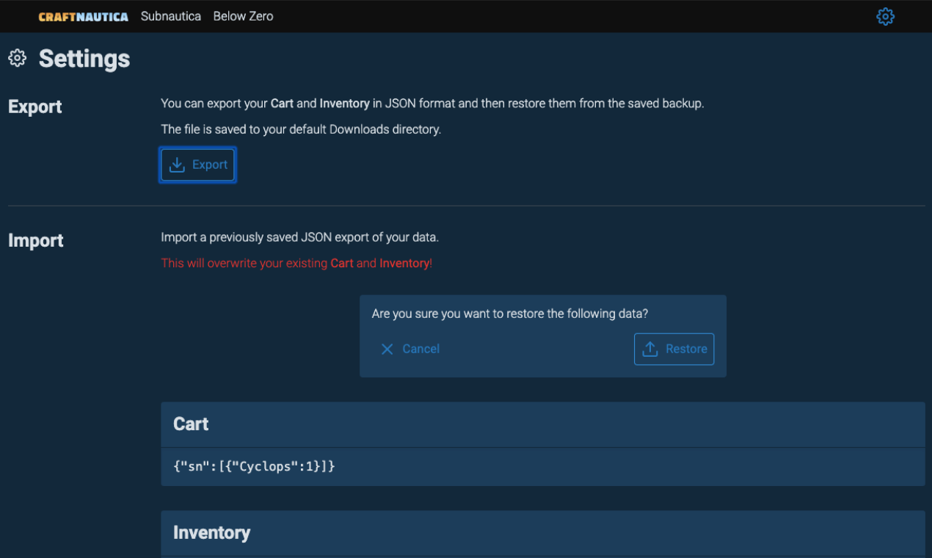Click the Export button
The width and height of the screenshot is (932, 558).
(x=197, y=164)
